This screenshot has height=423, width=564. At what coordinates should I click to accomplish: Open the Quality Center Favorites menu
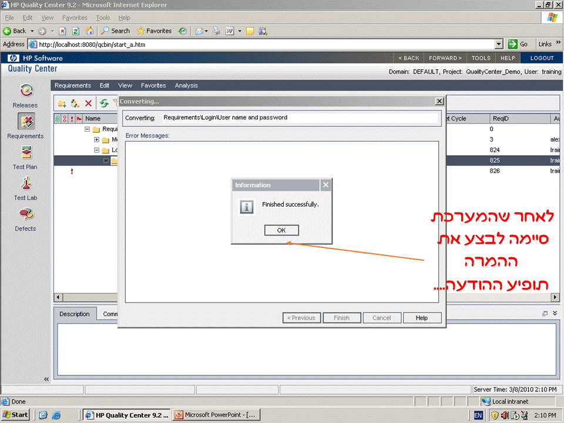[x=153, y=85]
